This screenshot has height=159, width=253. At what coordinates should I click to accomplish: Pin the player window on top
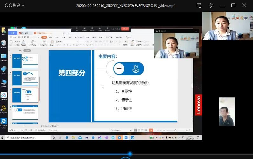pos(211,5)
